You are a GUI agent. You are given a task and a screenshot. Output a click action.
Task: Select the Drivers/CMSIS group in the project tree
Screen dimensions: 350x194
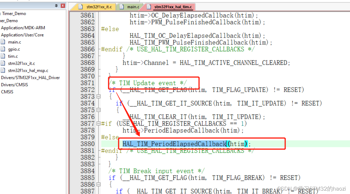coord(14,85)
